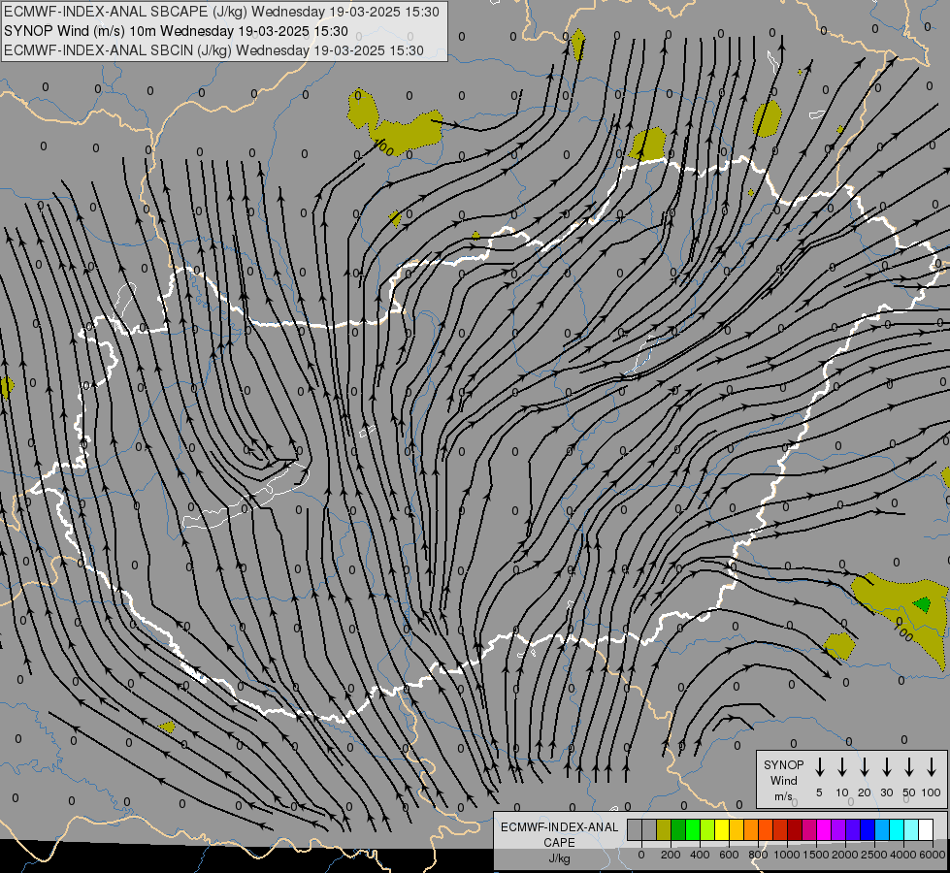Click the 'm/s' unit in wind legend

click(783, 796)
